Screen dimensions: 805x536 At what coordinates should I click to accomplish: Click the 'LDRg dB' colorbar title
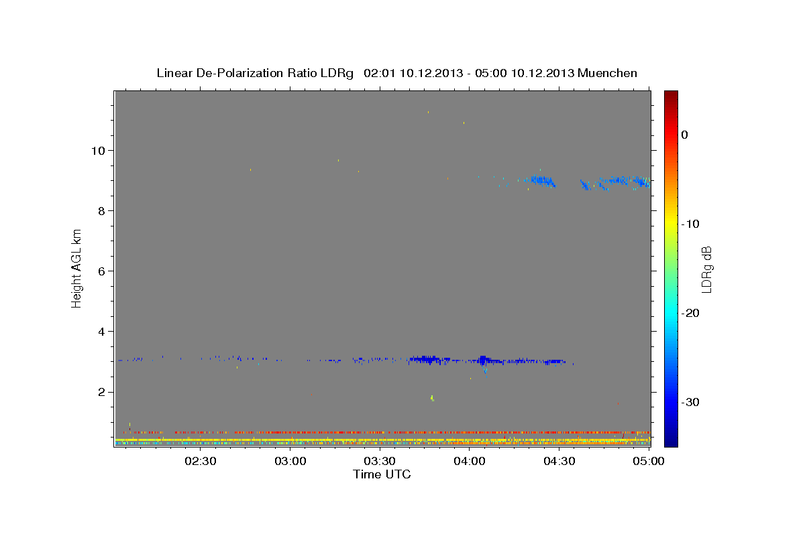tap(706, 269)
